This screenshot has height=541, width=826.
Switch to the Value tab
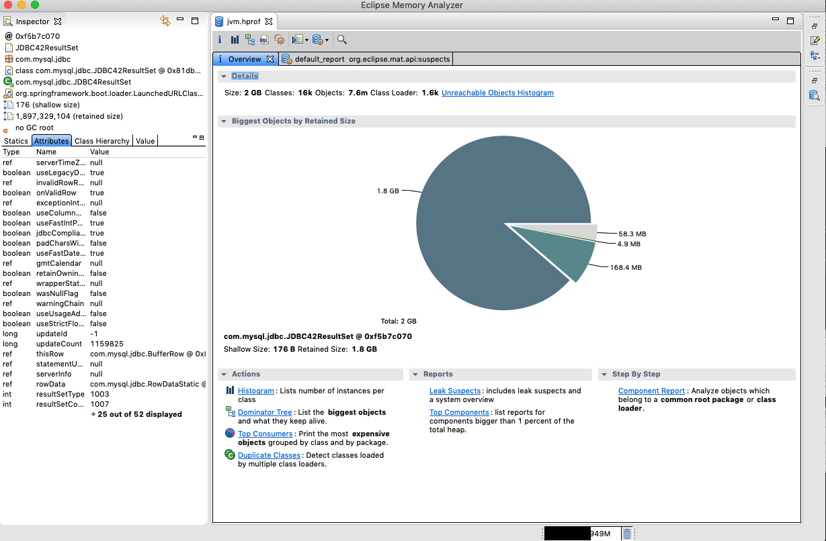pyautogui.click(x=145, y=141)
